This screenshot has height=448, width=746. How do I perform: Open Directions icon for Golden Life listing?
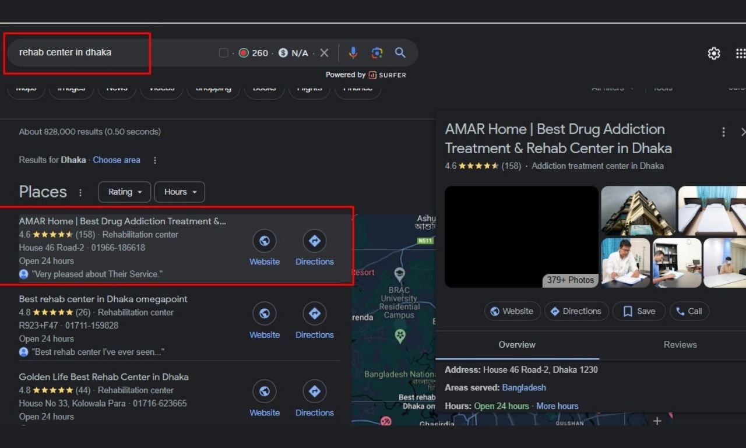coord(315,391)
